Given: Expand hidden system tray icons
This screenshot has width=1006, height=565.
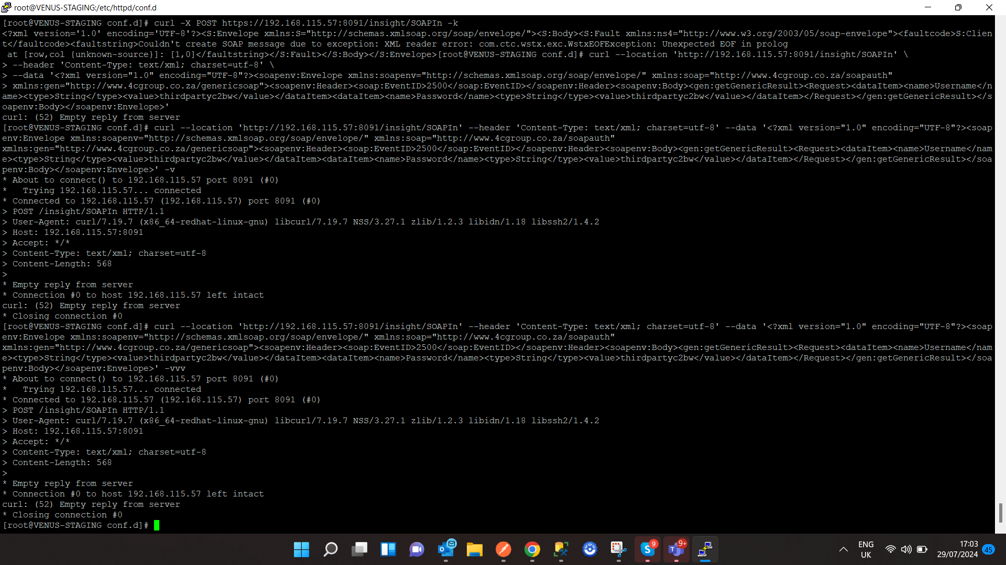Looking at the screenshot, I should point(843,549).
